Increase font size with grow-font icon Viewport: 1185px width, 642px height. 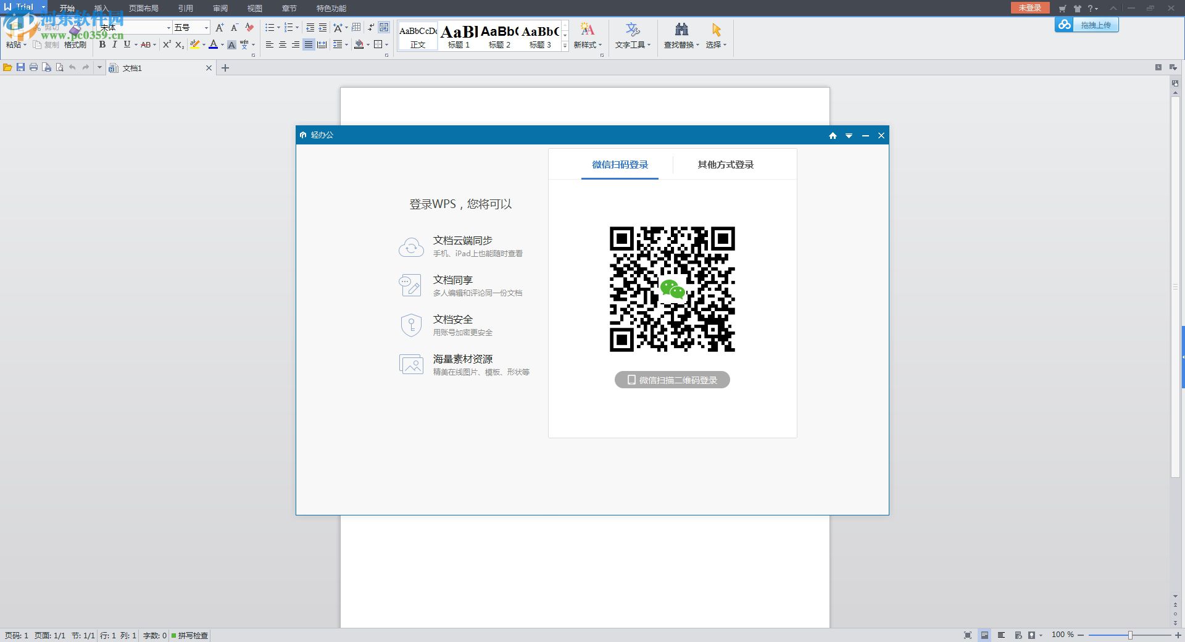coord(220,28)
